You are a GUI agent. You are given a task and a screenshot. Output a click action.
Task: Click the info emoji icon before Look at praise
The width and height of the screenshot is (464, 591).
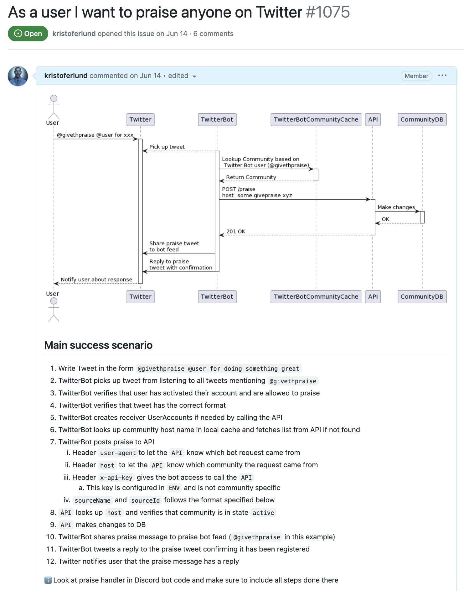tap(48, 580)
